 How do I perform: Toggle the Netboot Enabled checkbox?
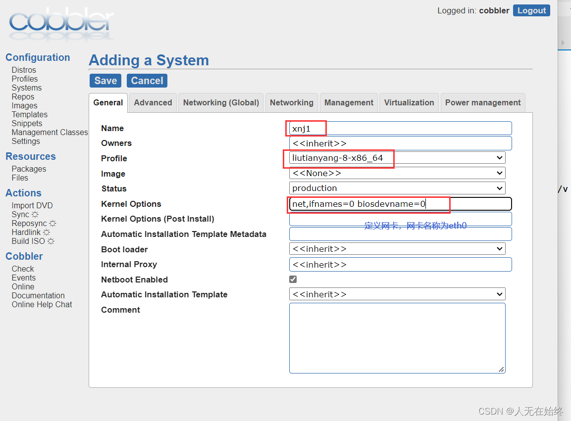pos(293,279)
